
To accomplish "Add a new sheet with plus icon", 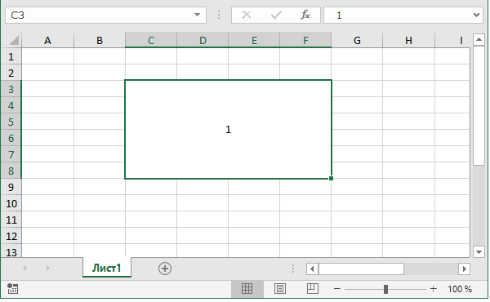I will [165, 269].
